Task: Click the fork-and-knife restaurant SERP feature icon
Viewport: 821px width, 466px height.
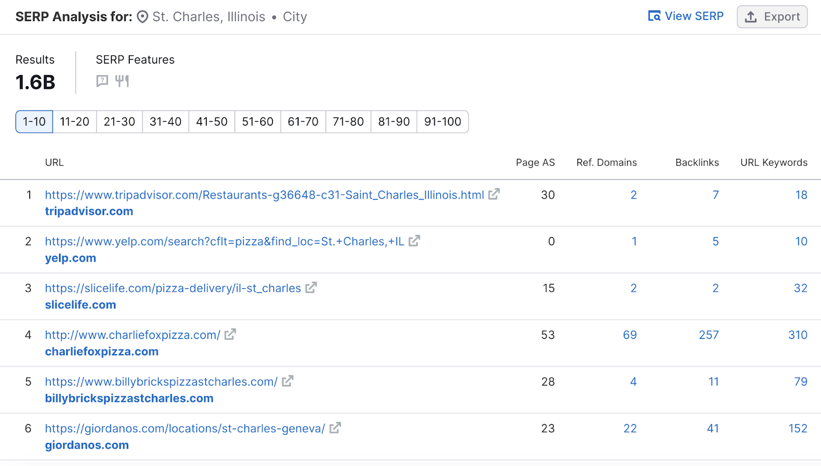Action: click(122, 81)
